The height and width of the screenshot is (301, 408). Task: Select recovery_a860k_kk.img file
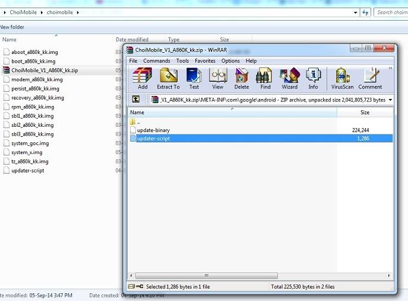coord(34,98)
